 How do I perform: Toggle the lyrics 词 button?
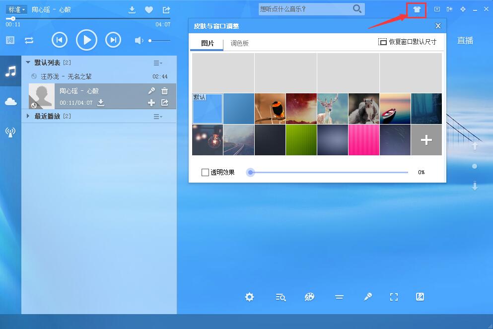click(x=10, y=40)
